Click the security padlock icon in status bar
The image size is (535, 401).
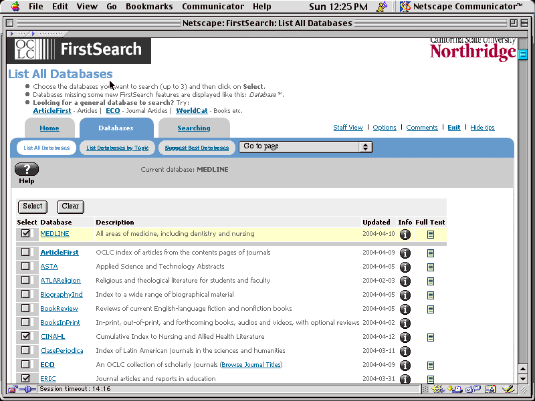13,389
